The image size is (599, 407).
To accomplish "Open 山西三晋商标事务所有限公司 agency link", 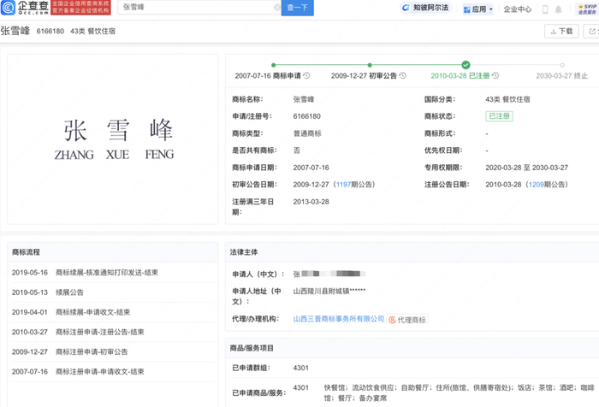I will pyautogui.click(x=339, y=319).
